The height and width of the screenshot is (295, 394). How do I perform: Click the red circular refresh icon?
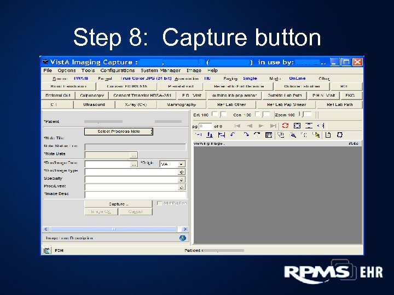[x=285, y=126]
